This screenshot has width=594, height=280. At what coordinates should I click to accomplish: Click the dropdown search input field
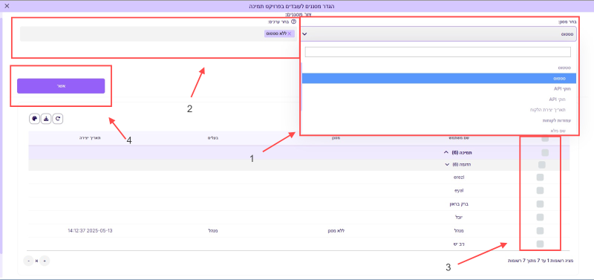tap(437, 52)
